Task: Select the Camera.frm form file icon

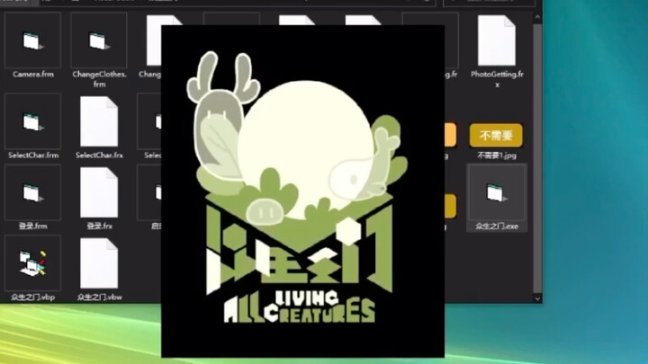Action: (32, 40)
